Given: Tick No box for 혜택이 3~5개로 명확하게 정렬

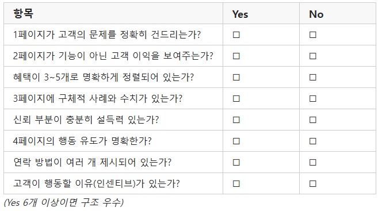Looking at the screenshot, I should [313, 78].
